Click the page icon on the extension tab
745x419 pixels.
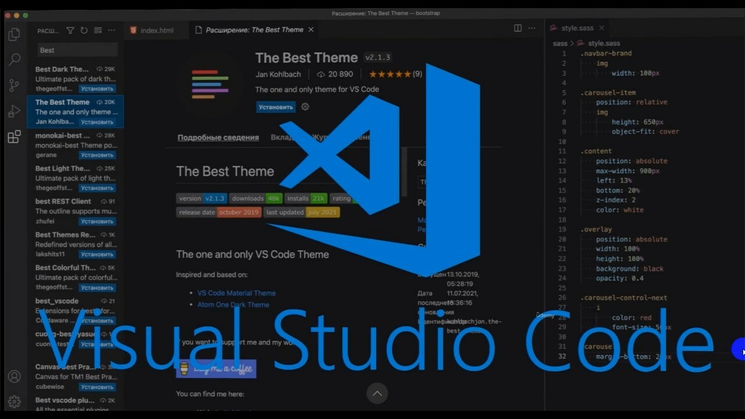(198, 30)
